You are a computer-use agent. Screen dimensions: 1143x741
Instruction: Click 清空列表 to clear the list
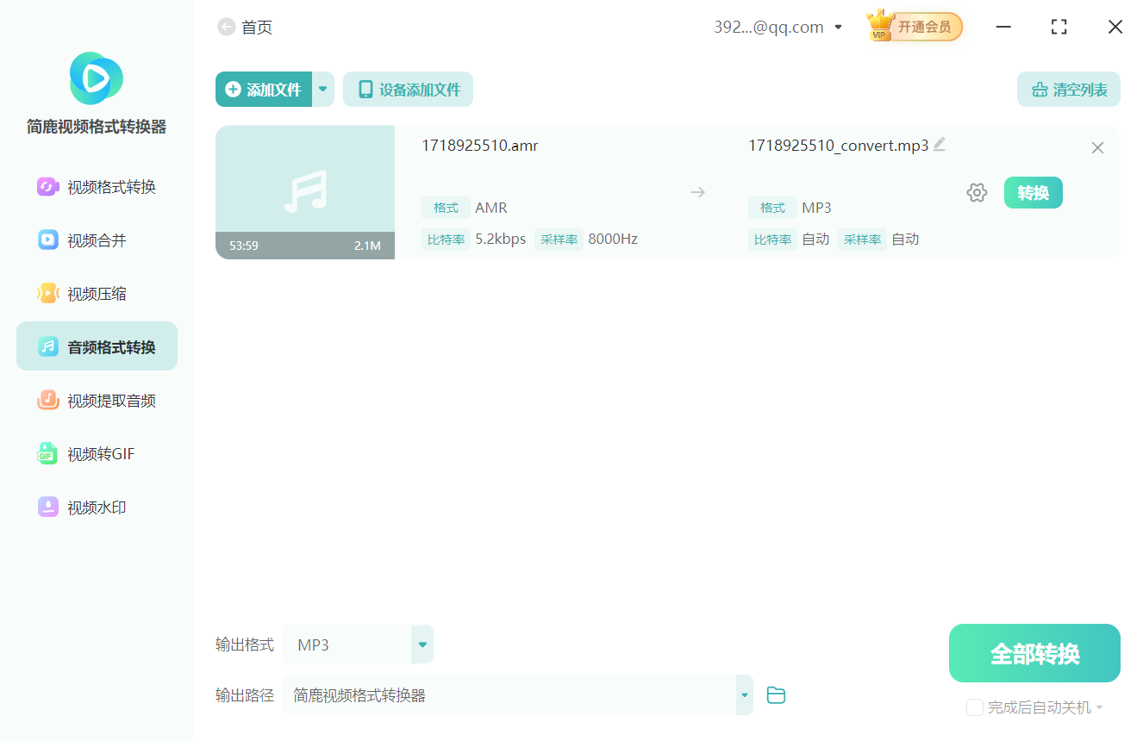[x=1068, y=89]
